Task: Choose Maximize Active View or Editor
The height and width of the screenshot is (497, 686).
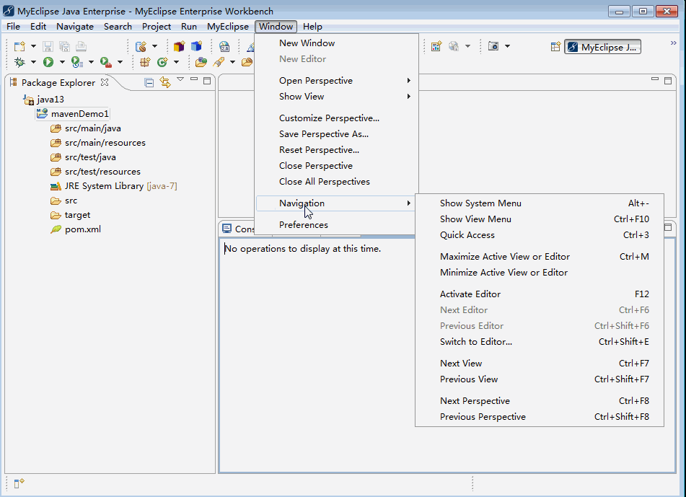Action: (x=540, y=256)
